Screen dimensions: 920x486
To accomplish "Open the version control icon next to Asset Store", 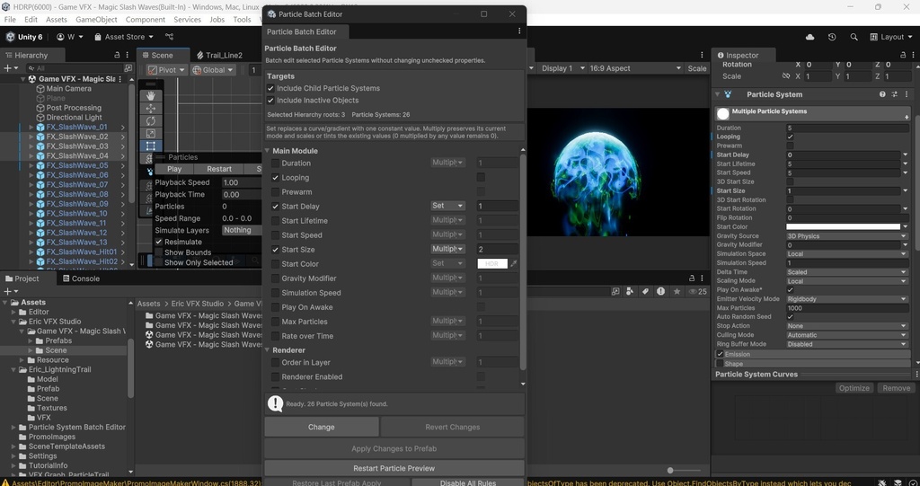I will coord(170,37).
